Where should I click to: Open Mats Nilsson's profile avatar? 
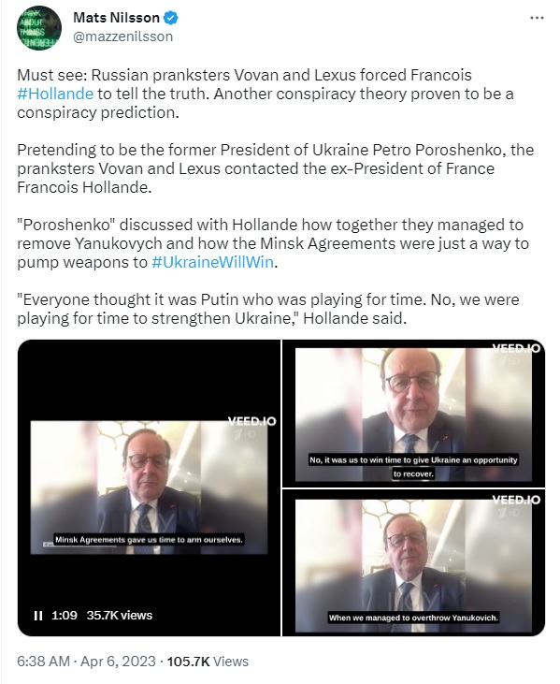coord(39,28)
